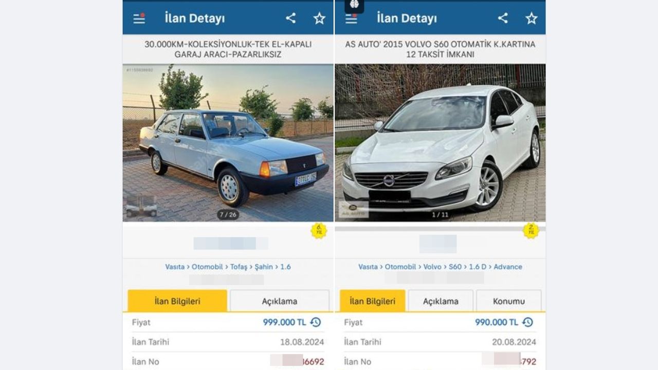658x370 pixels.
Task: Go to Şahin category in breadcrumb
Action: click(264, 267)
